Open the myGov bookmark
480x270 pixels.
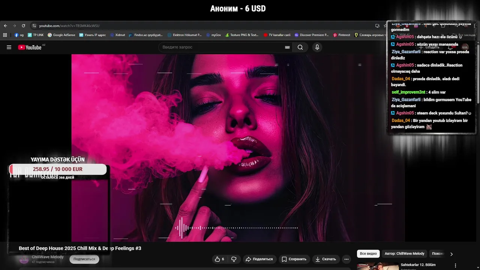(x=213, y=35)
